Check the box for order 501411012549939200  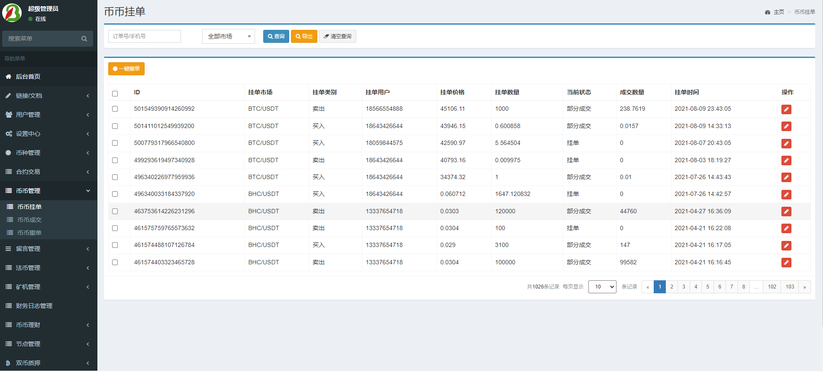(115, 126)
